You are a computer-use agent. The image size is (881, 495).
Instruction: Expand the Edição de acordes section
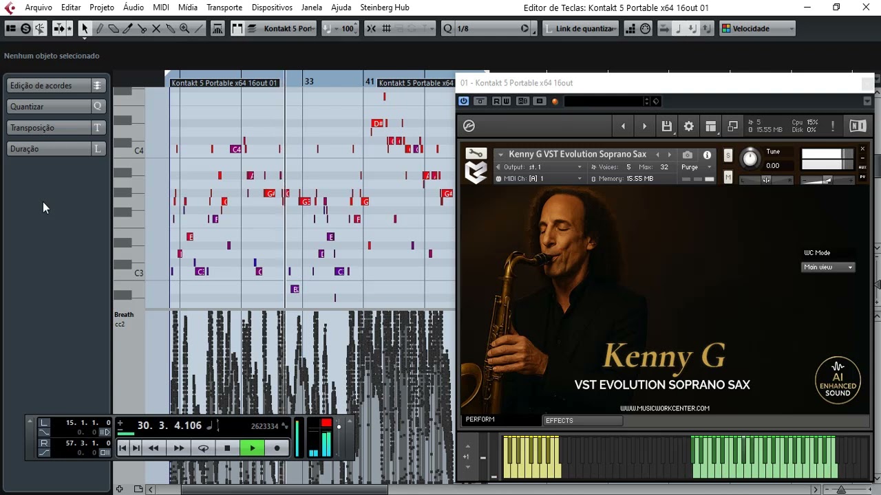pos(57,85)
